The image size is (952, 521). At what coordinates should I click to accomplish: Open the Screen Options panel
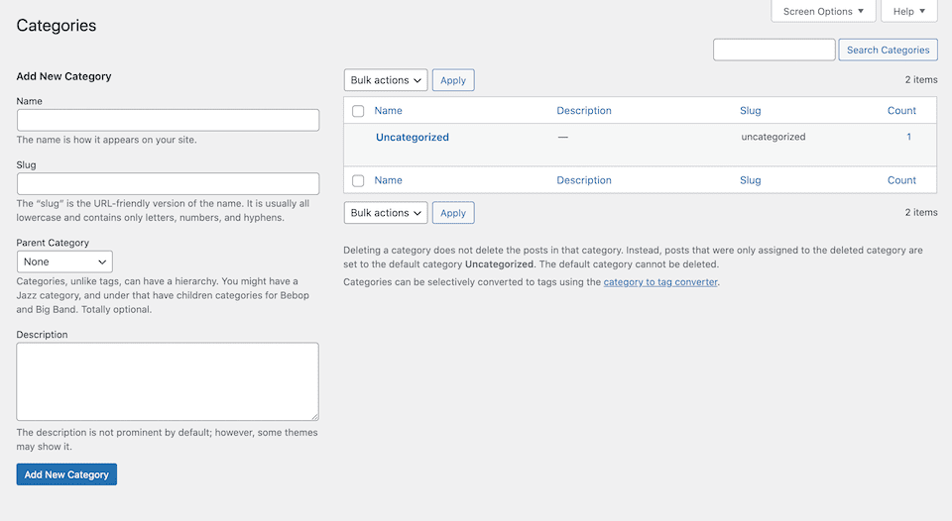(823, 12)
